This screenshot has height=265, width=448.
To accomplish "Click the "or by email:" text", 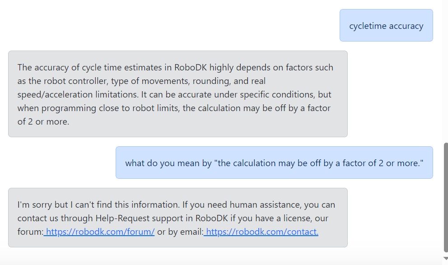I will (x=180, y=232).
